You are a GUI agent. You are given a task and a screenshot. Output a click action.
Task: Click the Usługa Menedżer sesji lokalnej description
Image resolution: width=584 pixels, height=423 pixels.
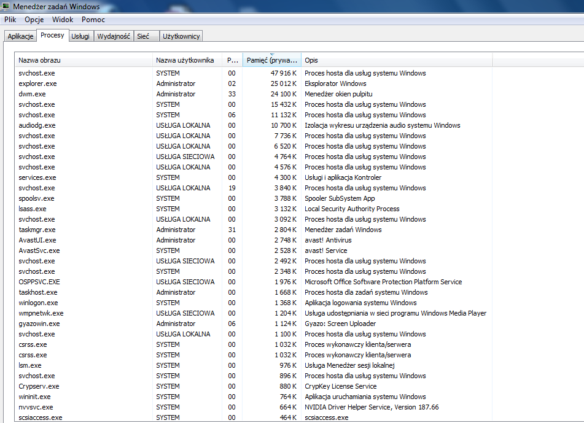point(349,365)
